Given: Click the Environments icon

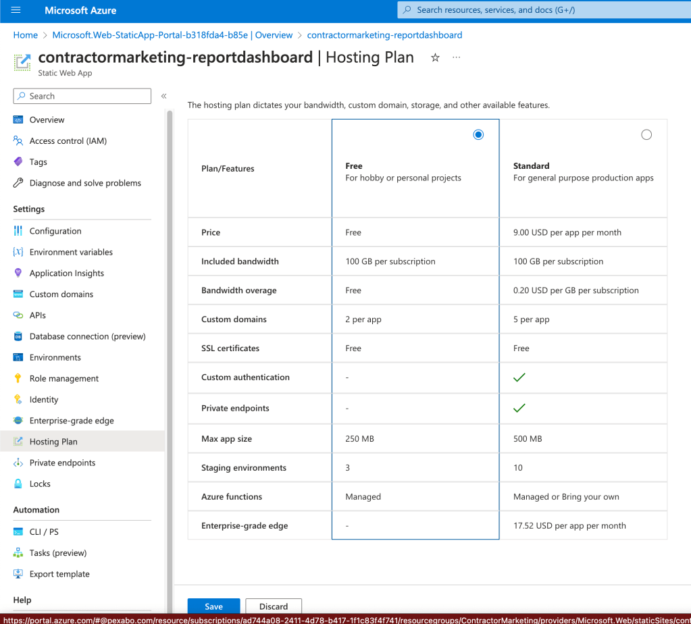Looking at the screenshot, I should [x=18, y=357].
